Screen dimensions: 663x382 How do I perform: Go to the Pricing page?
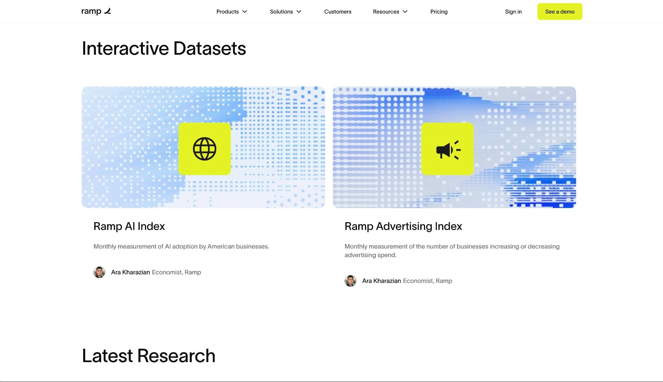click(x=439, y=12)
